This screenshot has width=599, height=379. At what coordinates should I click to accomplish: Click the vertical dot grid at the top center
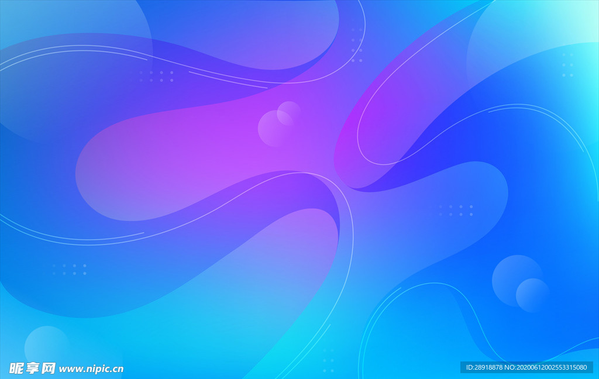tap(357, 44)
